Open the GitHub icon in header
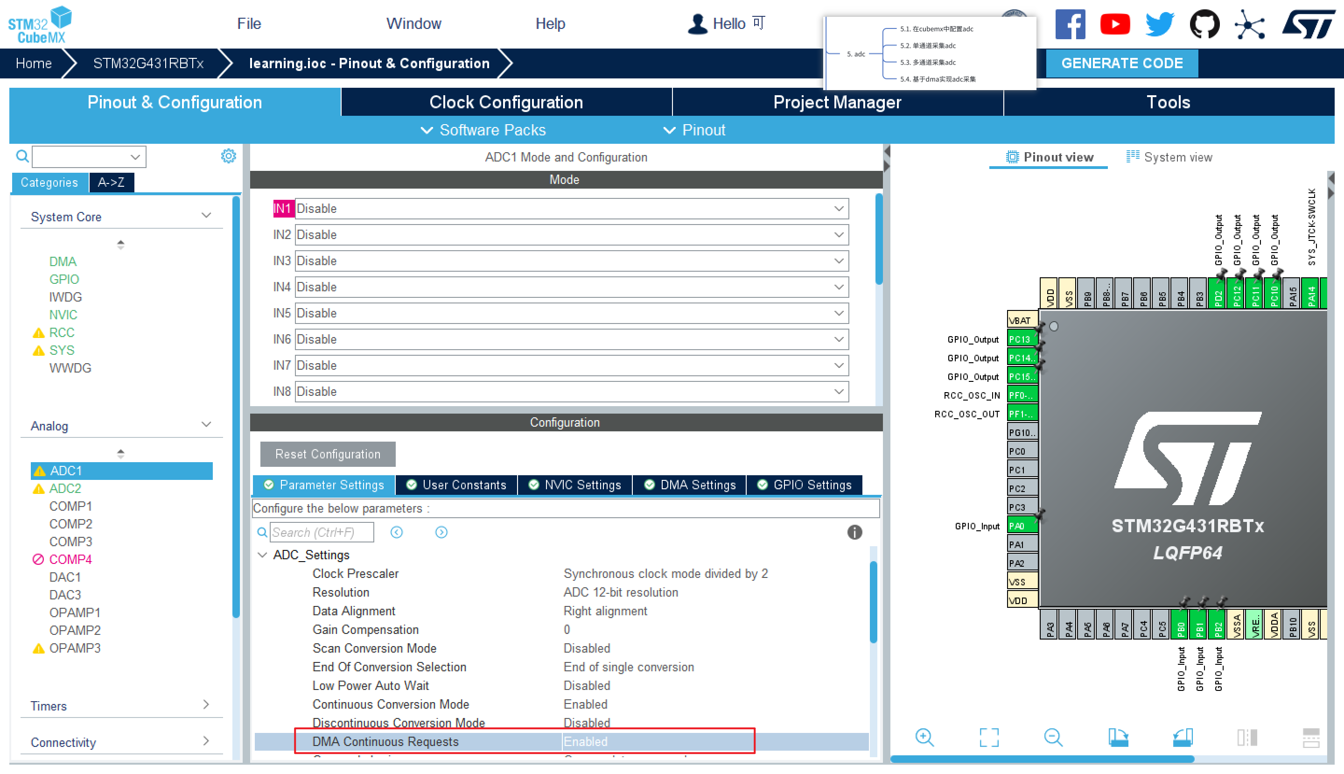The height and width of the screenshot is (774, 1344). [x=1204, y=24]
